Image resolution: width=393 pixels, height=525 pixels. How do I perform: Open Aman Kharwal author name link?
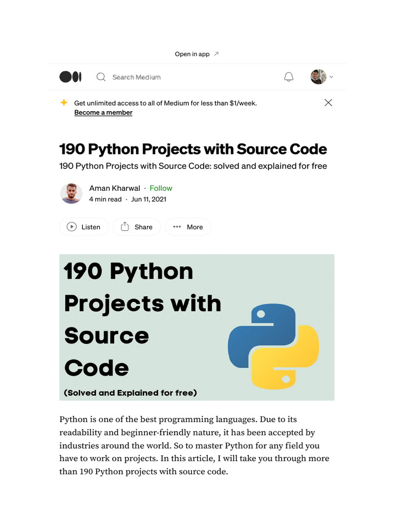(x=115, y=188)
